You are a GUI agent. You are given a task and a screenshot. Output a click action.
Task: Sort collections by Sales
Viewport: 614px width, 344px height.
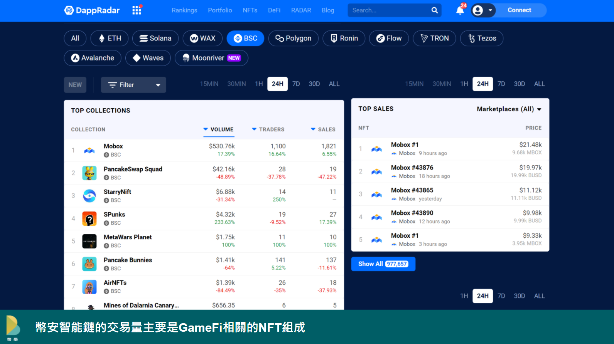(323, 129)
